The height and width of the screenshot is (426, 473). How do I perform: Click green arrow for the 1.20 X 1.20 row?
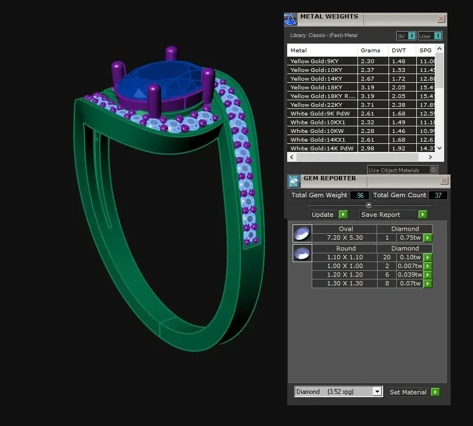(427, 275)
